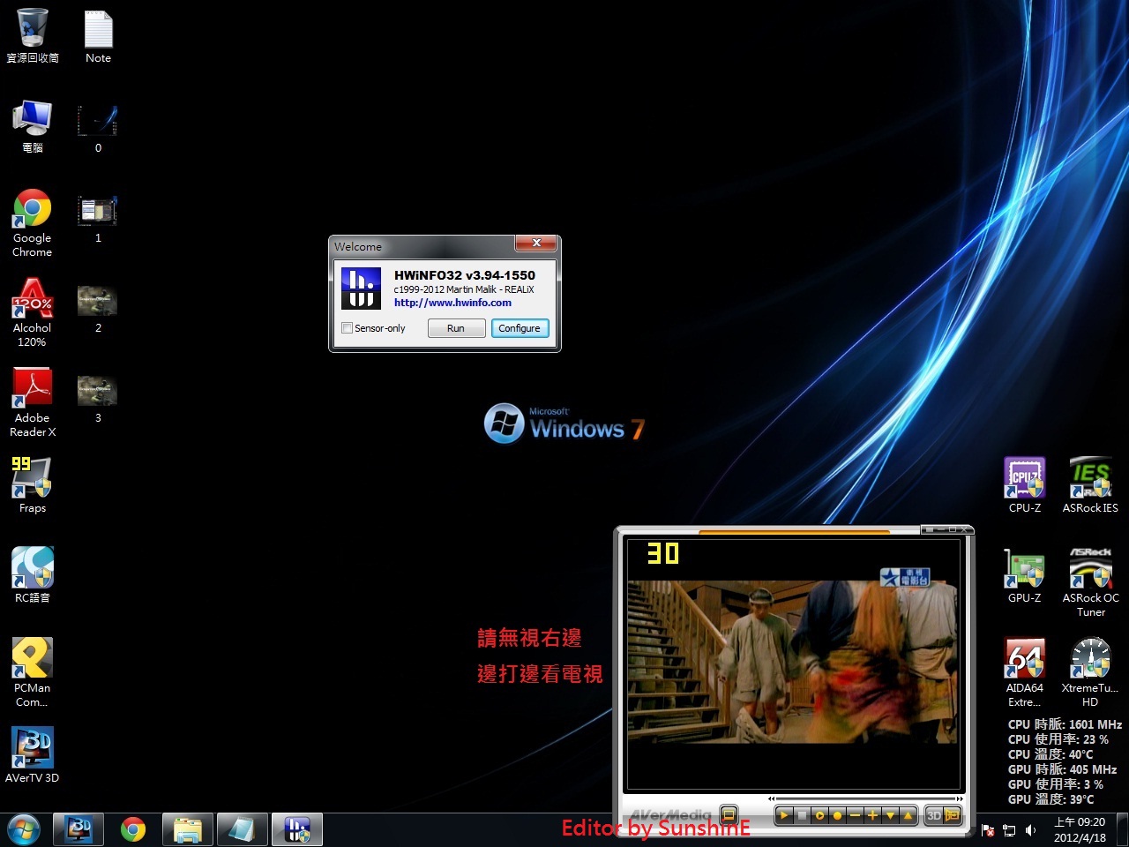Click the HWiNFO32 logo in Welcome dialog
1129x847 pixels.
(x=361, y=289)
